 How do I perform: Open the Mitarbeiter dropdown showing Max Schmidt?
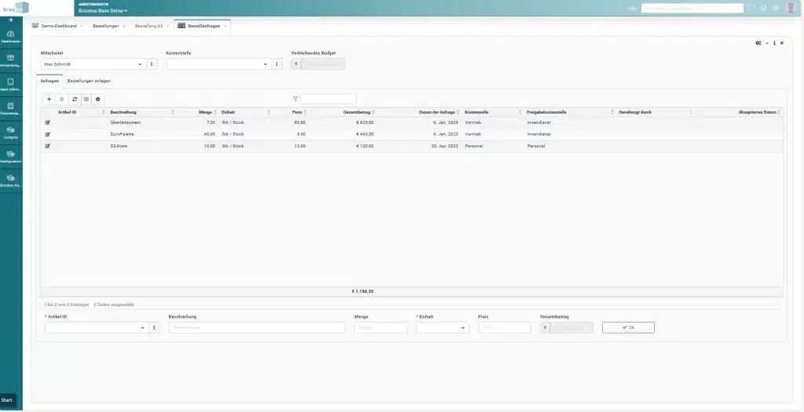(93, 64)
